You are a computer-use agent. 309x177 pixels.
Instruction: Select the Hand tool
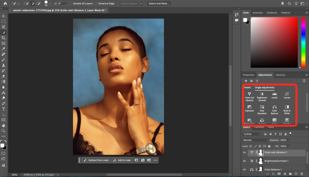4,125
